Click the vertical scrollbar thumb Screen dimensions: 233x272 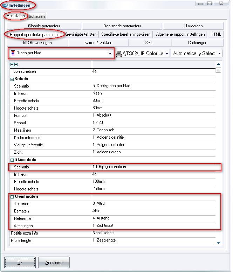tap(218, 70)
